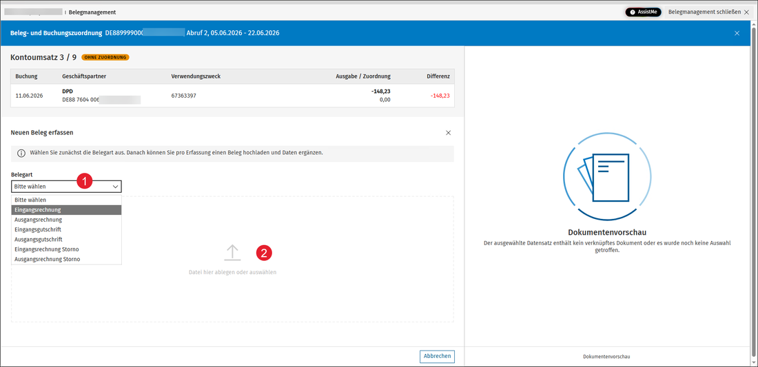Click the Buchung column header

click(27, 76)
